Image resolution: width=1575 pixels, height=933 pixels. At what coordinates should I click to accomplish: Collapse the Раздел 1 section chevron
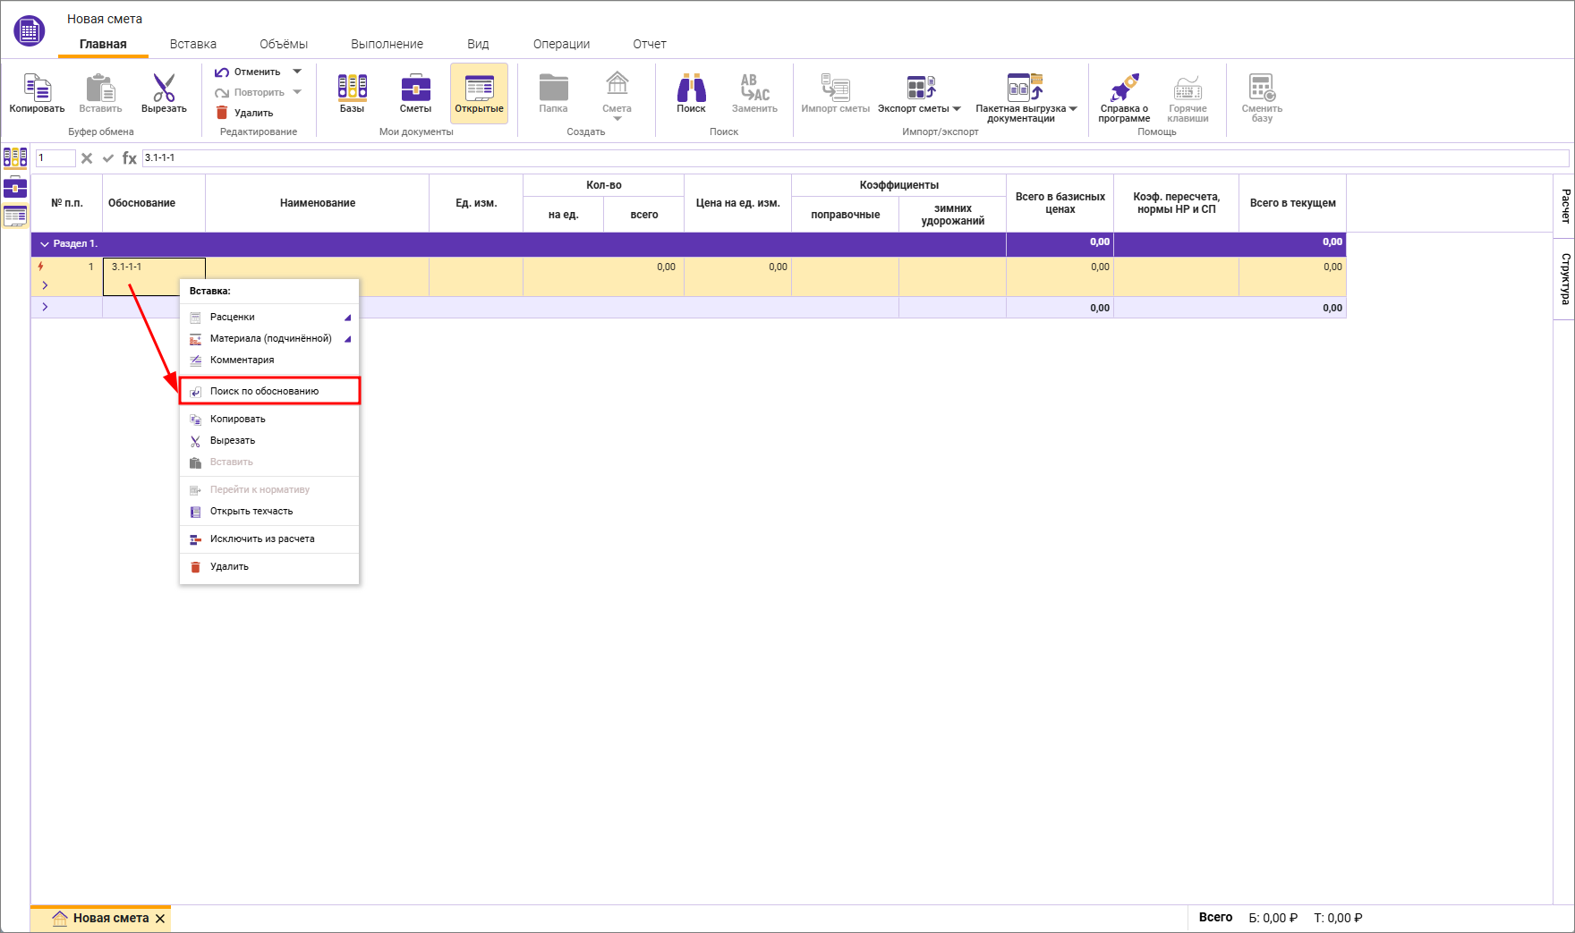[44, 243]
